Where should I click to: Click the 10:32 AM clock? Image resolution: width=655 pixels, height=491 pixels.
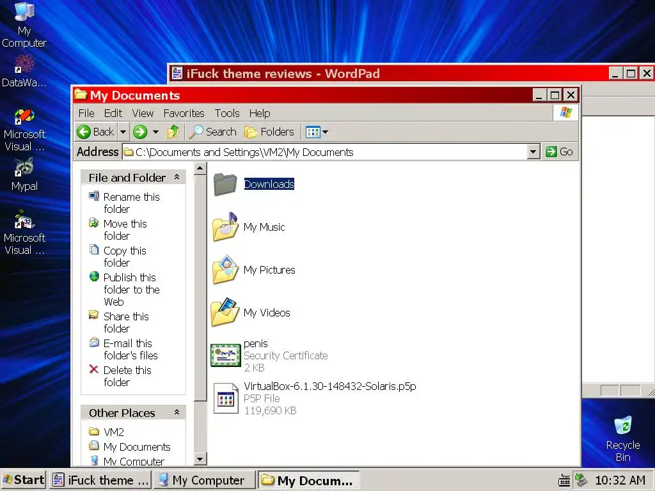point(620,480)
